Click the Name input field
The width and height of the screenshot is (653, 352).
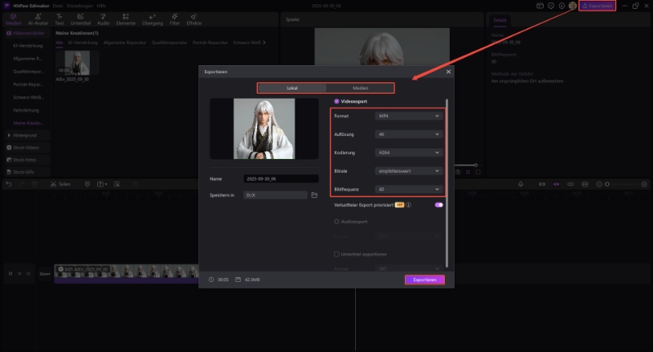281,178
